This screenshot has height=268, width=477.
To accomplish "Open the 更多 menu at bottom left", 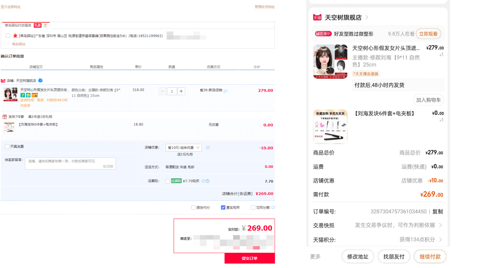I will [315, 256].
